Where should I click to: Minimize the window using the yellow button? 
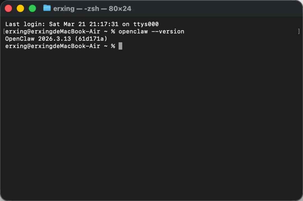20,8
